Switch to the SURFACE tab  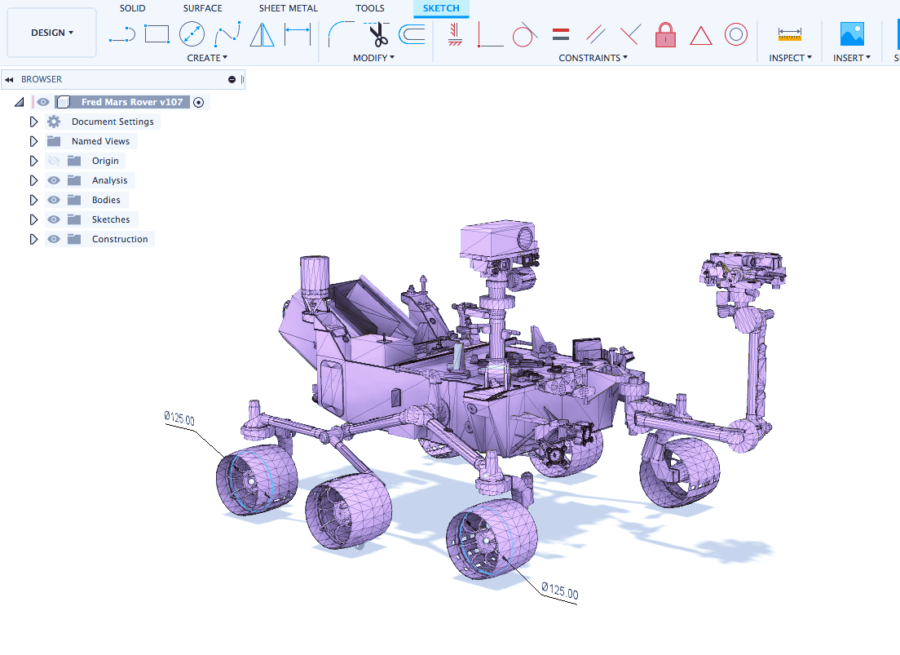click(203, 8)
